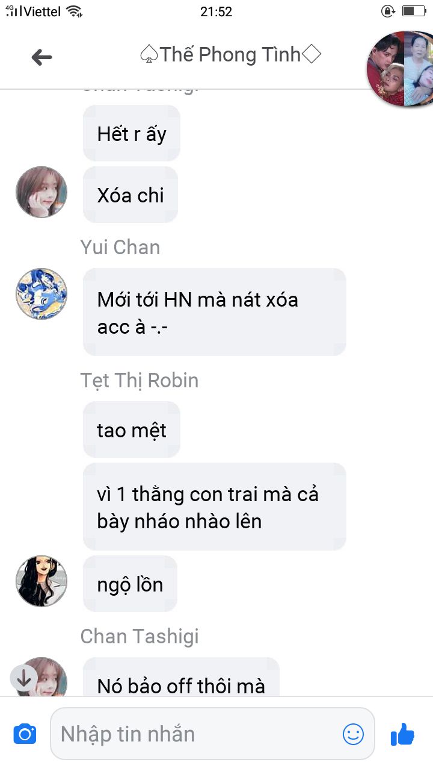Jump to latest with down-arrow button
This screenshot has width=433, height=771.
(24, 678)
